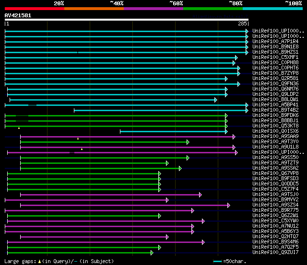Click the UniRef100_A9SSA2 label

click(275, 168)
